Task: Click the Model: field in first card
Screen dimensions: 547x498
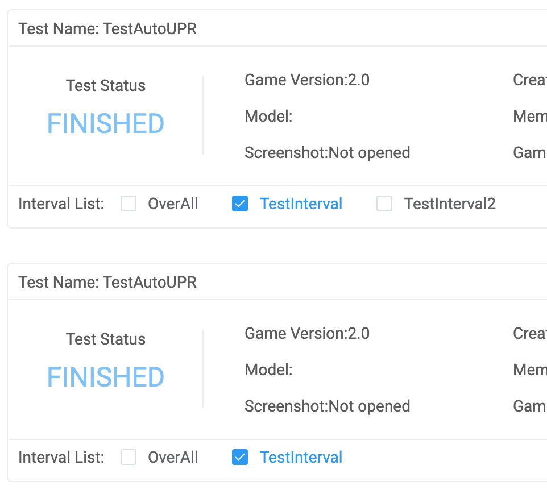Action: coord(268,117)
